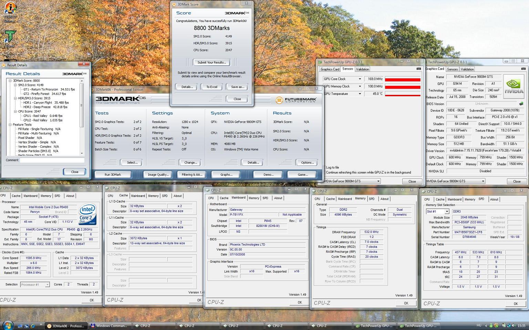The image size is (529, 330).
Task: Collapse the Feature Tests tree node
Action: click(x=10, y=124)
